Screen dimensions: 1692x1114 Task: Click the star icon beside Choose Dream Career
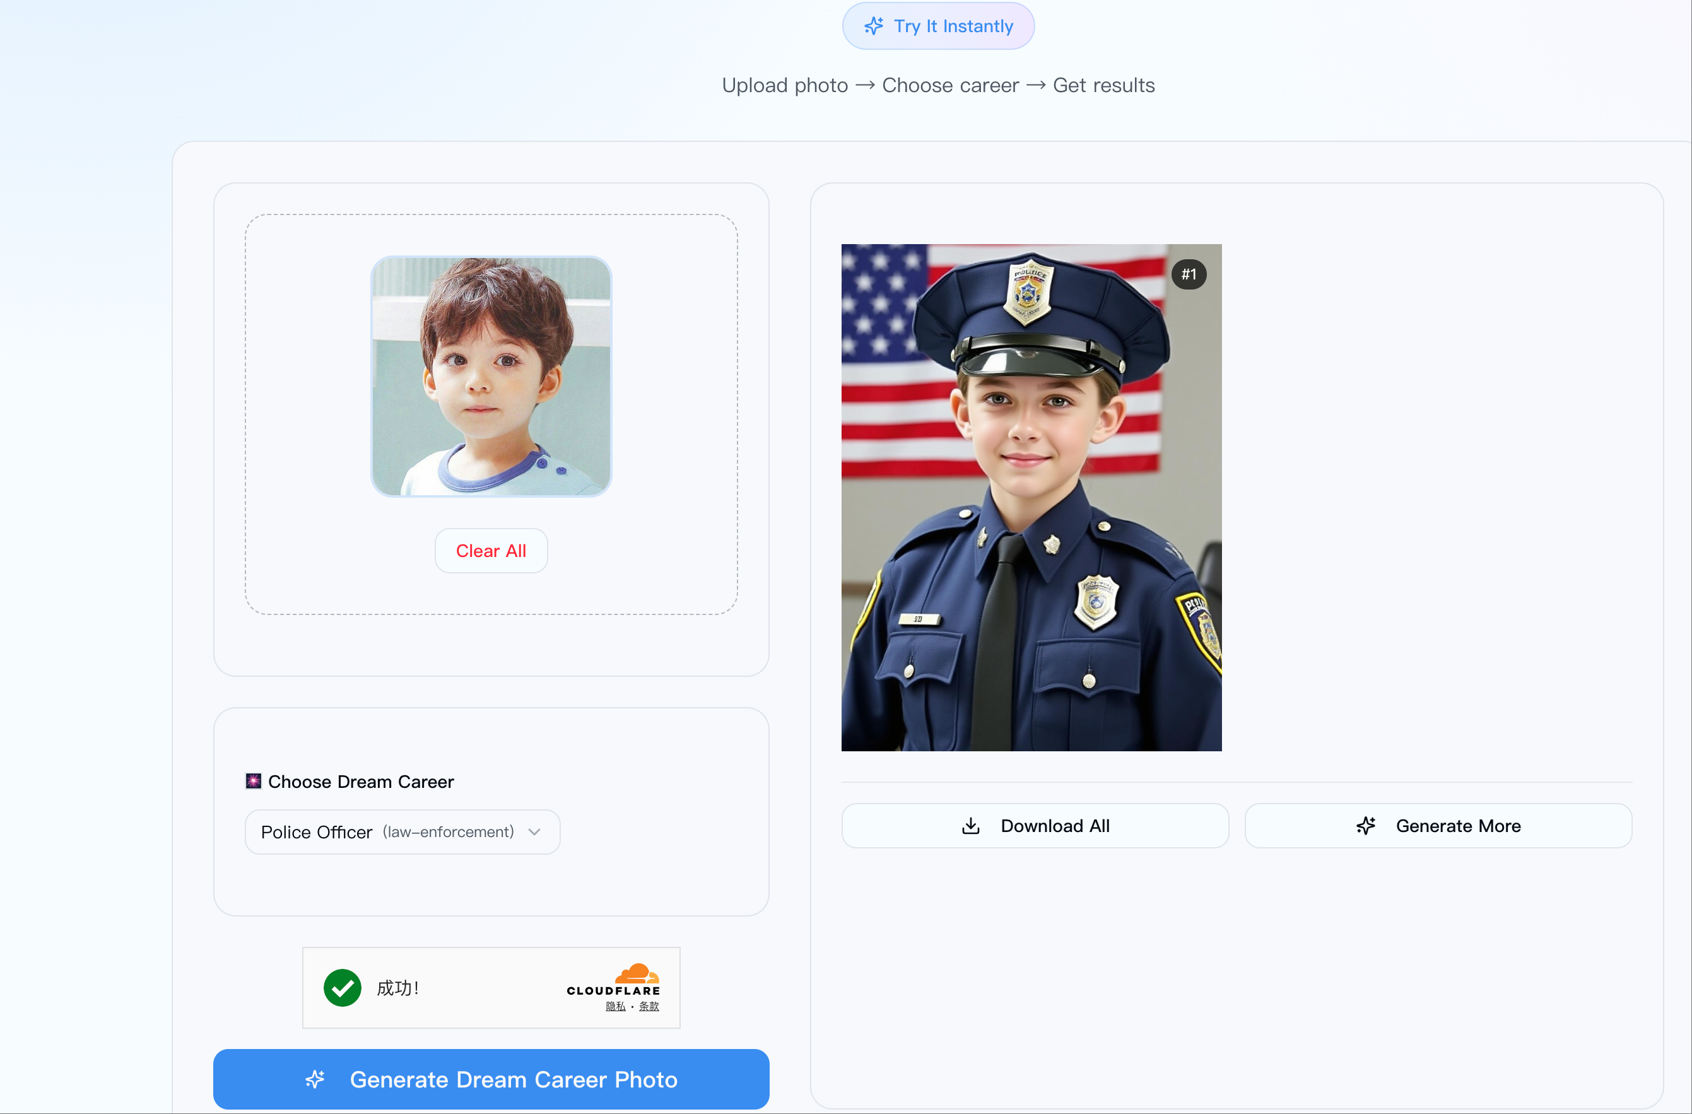click(x=253, y=782)
